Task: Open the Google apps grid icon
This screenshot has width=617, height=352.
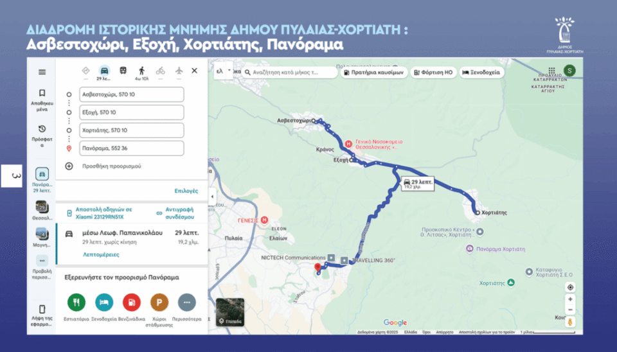Action: click(551, 71)
